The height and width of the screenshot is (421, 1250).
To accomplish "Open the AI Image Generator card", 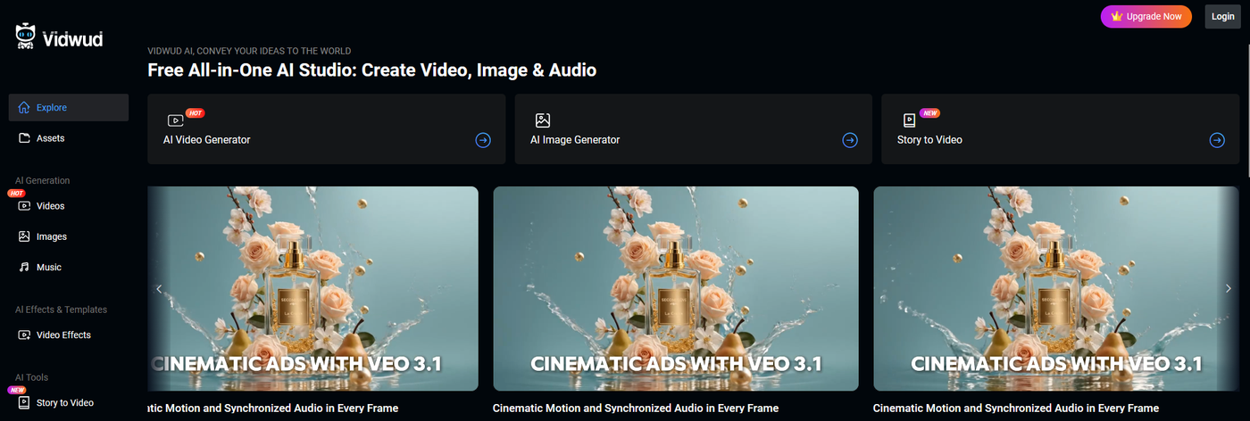I will tap(694, 129).
